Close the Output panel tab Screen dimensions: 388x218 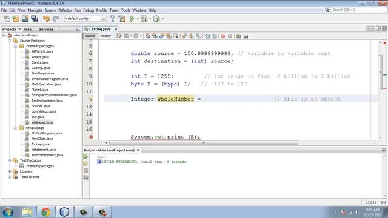(138, 150)
